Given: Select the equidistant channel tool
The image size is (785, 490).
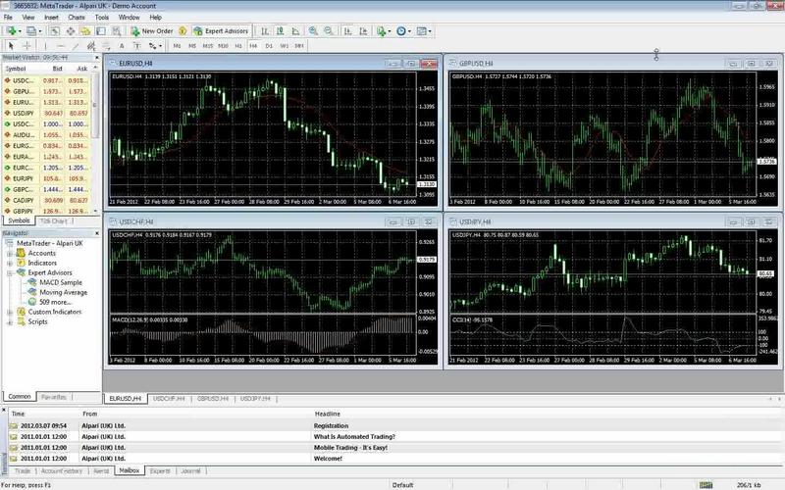Looking at the screenshot, I should (x=91, y=46).
